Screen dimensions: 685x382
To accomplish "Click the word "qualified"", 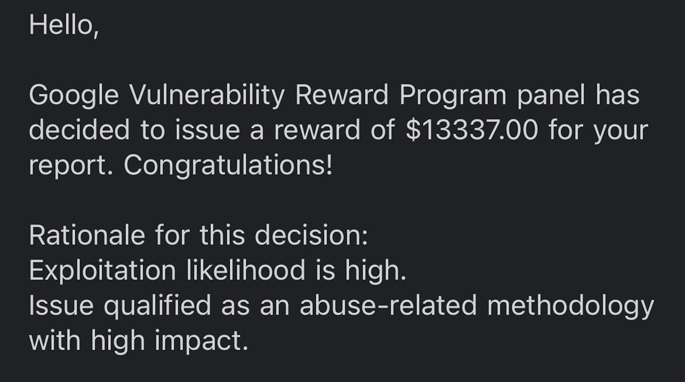I will click(x=157, y=306).
